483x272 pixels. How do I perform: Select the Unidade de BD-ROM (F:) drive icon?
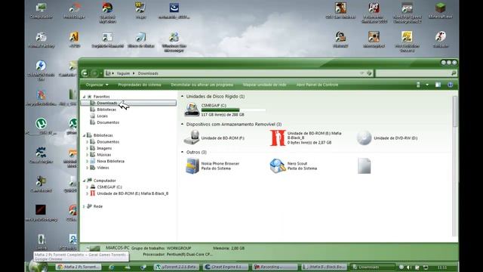pyautogui.click(x=192, y=138)
